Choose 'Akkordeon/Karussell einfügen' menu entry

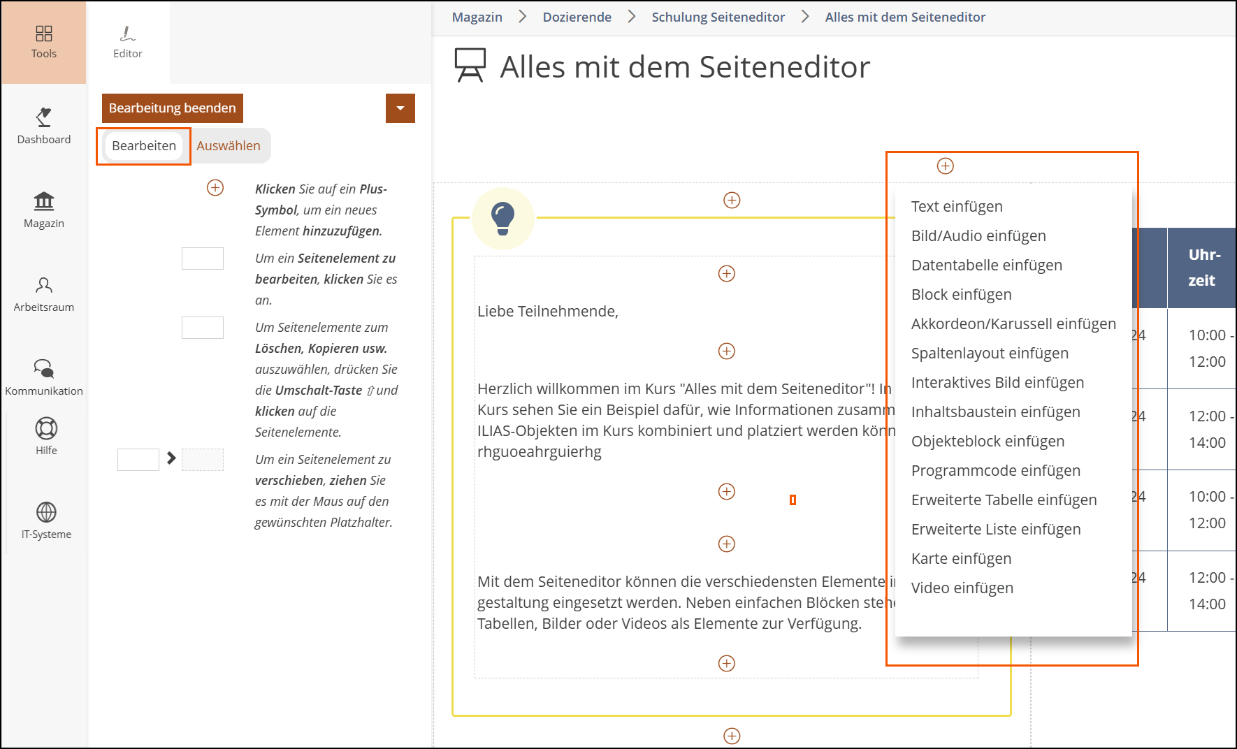click(x=1013, y=324)
